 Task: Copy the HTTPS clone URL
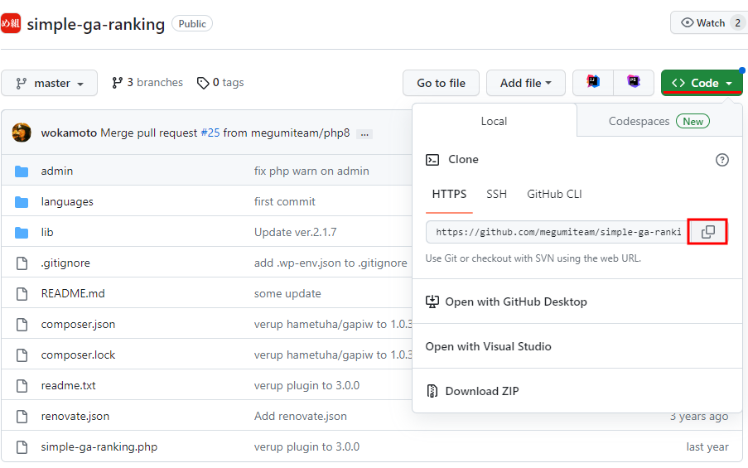click(x=708, y=232)
